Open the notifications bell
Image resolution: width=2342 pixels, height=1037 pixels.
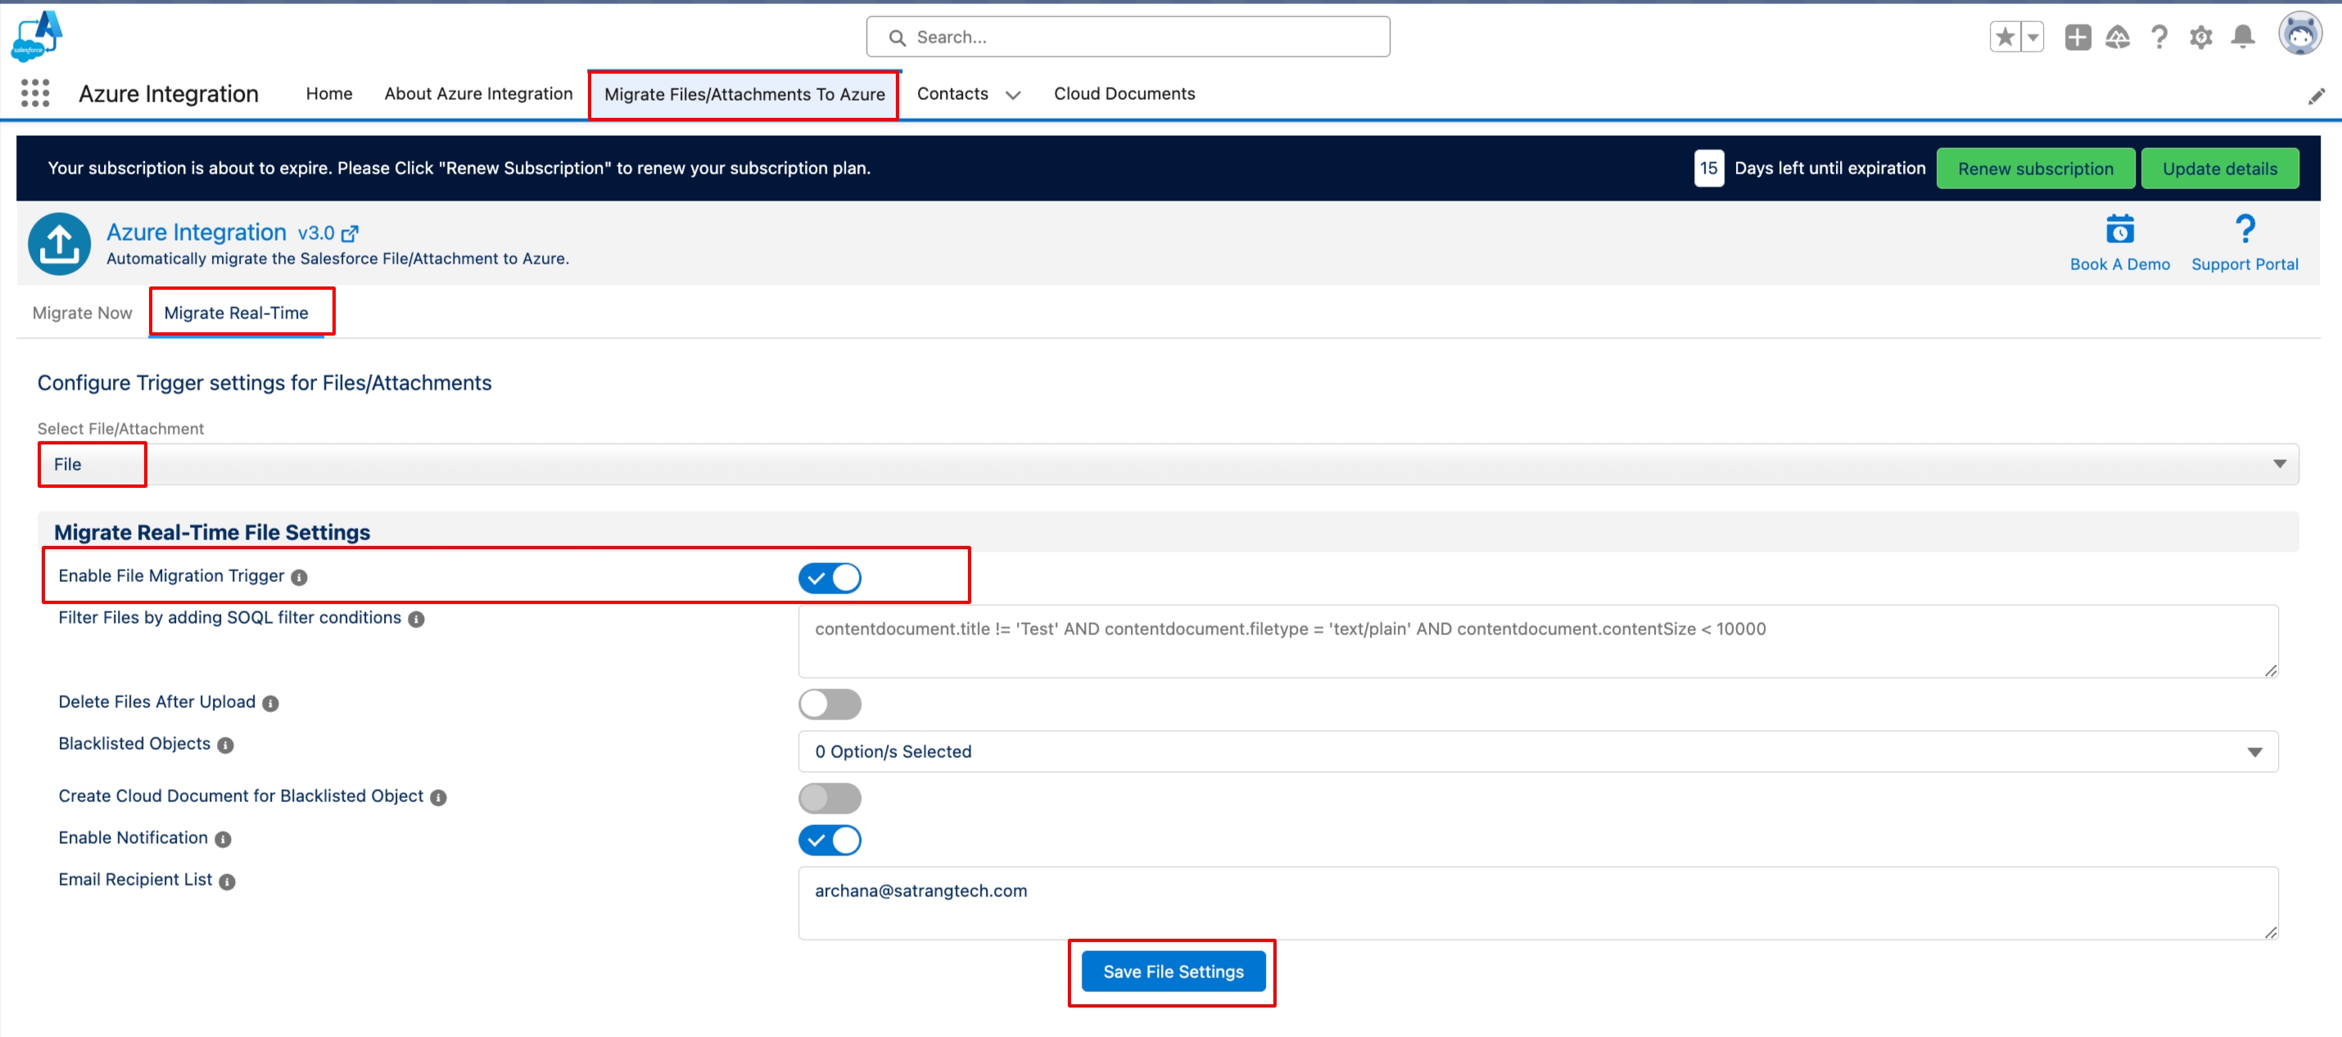tap(2242, 36)
